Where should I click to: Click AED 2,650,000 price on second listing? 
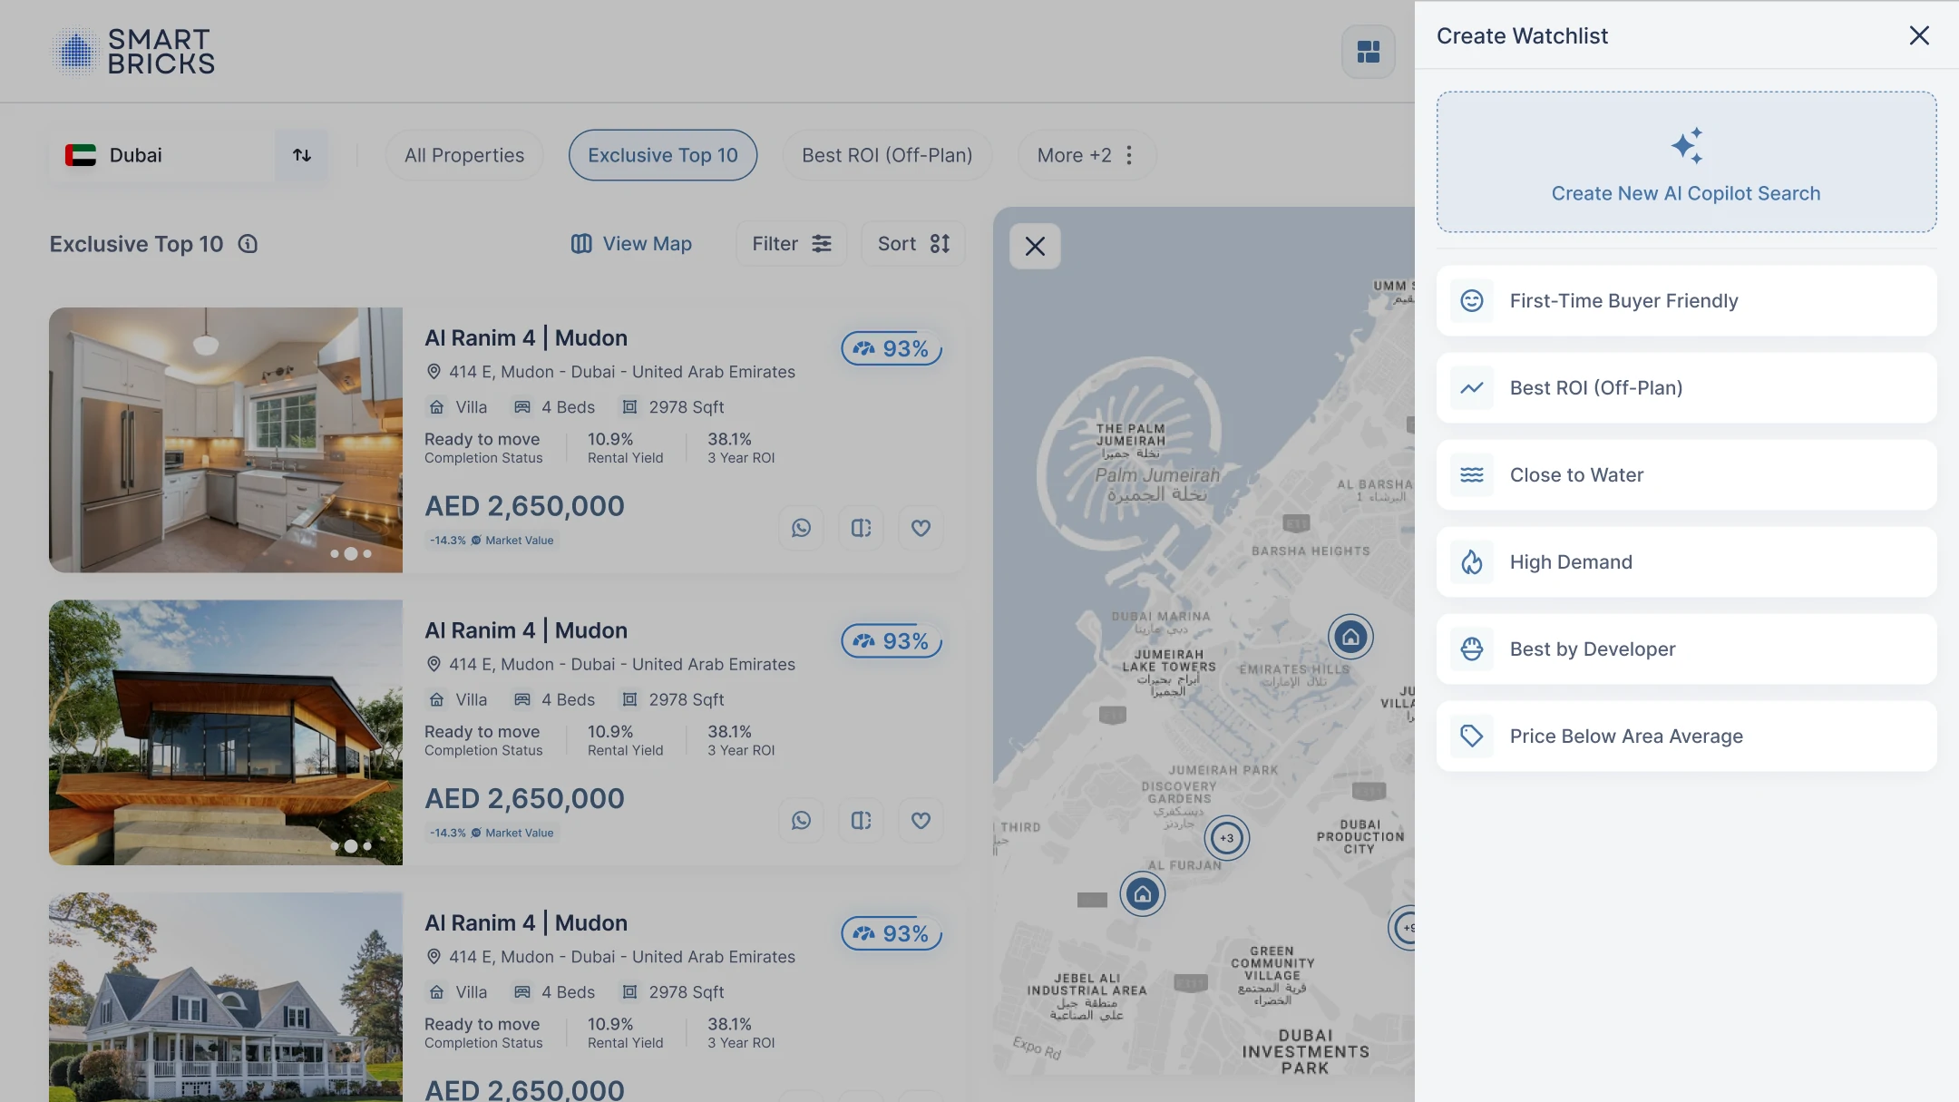point(524,799)
